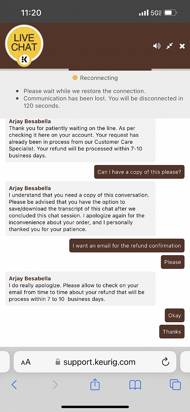Mute the chat sound notifications

(x=156, y=46)
